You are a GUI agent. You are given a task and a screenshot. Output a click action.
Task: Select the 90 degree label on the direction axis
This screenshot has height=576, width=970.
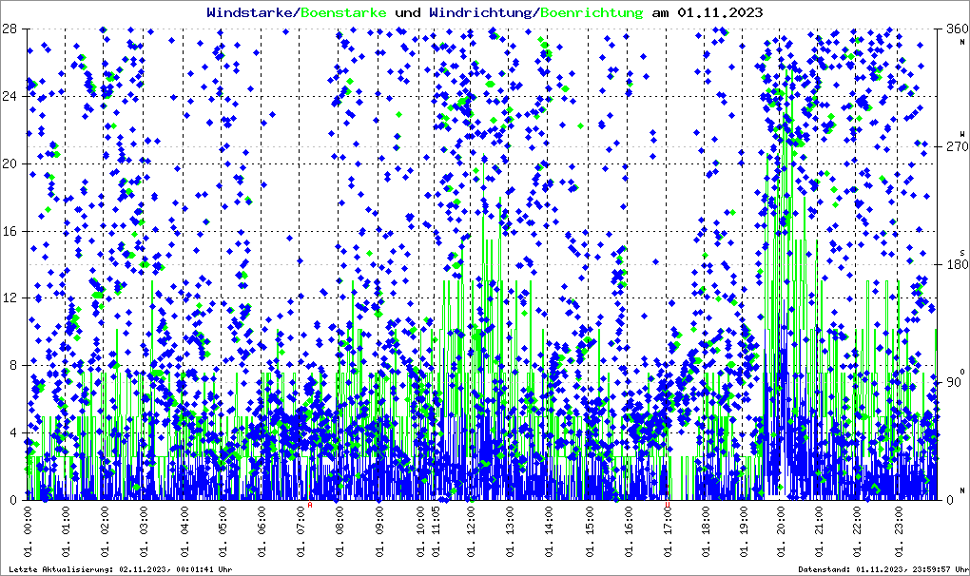click(x=952, y=382)
